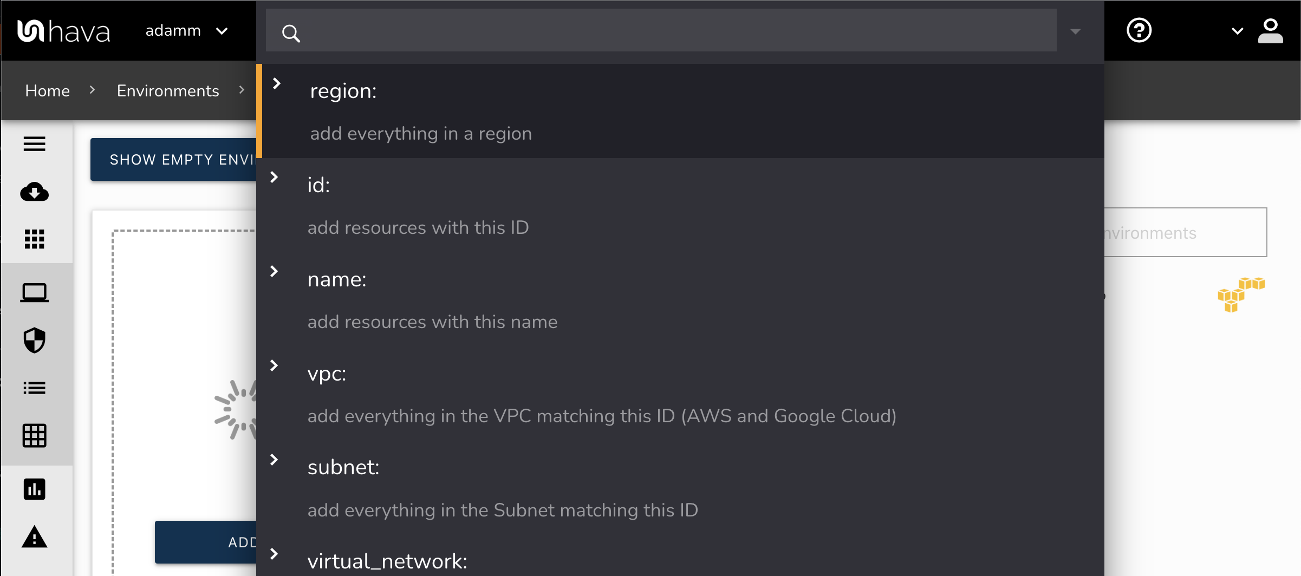Click the alerts warning triangle icon
1301x576 pixels.
(35, 538)
